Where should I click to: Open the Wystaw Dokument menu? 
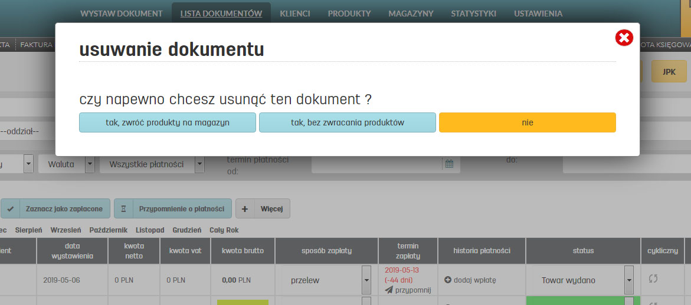coord(121,14)
